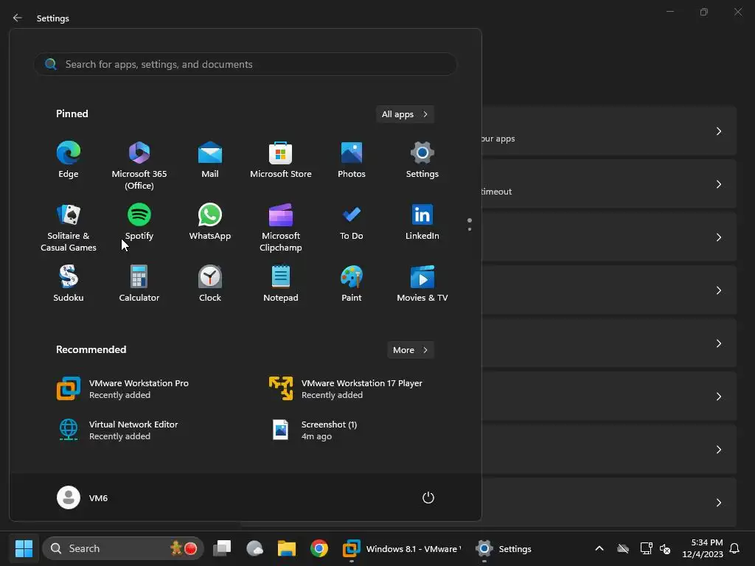Click the Windows Start button on taskbar
This screenshot has width=755, height=566.
click(x=24, y=548)
